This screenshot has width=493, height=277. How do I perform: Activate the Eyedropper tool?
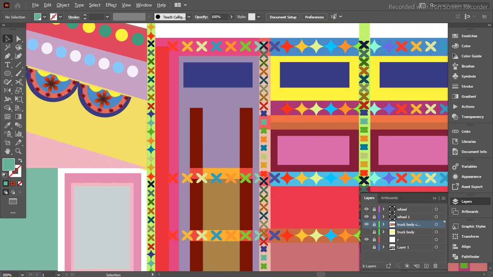point(7,125)
